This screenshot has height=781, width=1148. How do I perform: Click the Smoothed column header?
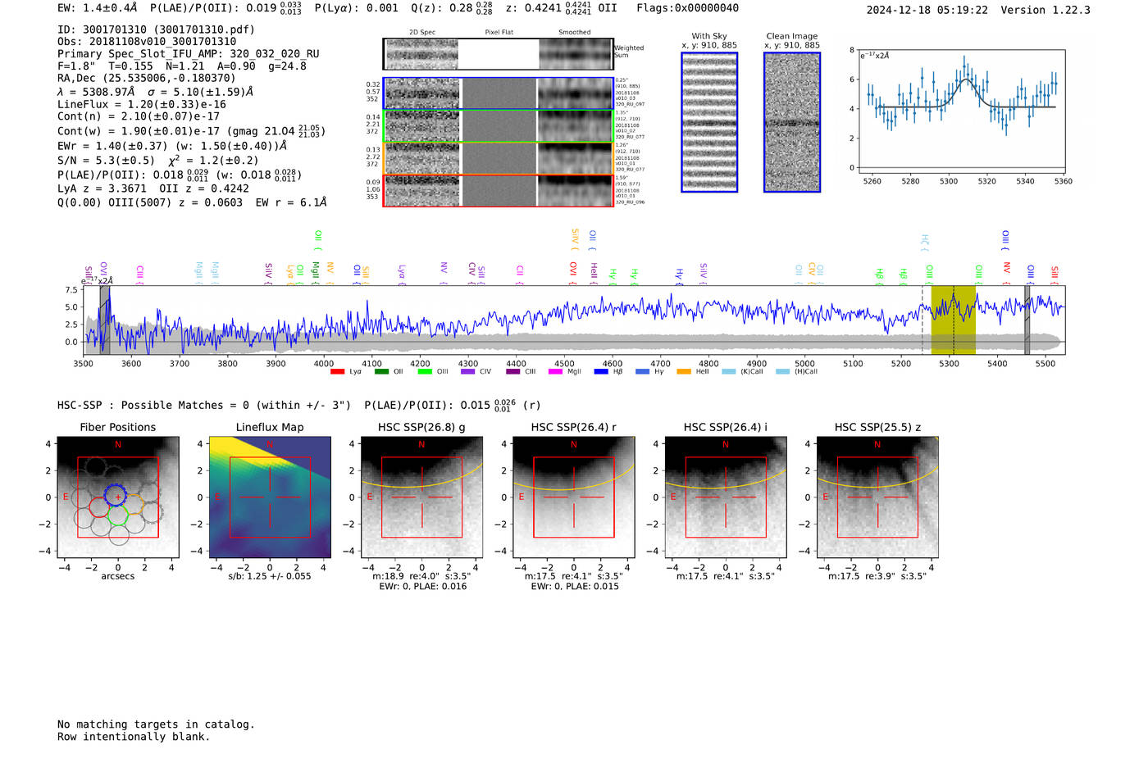(x=575, y=33)
